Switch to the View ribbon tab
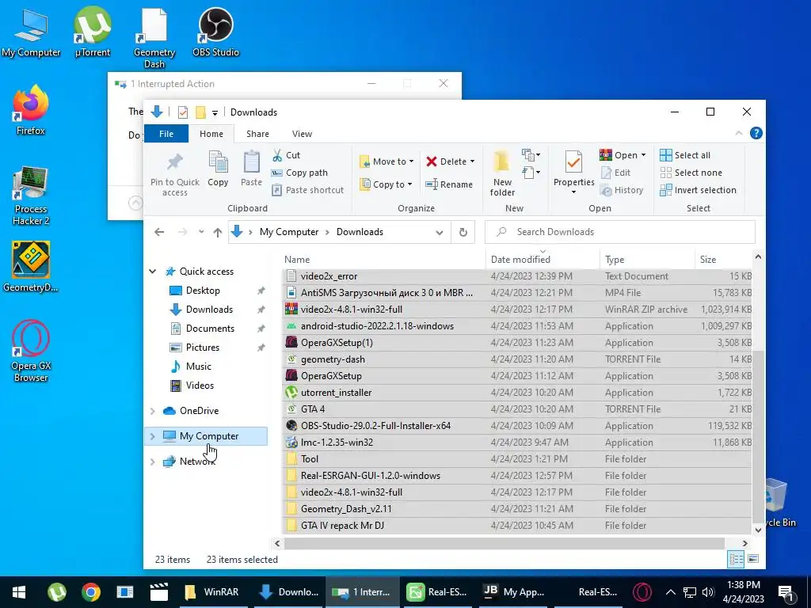 click(302, 133)
